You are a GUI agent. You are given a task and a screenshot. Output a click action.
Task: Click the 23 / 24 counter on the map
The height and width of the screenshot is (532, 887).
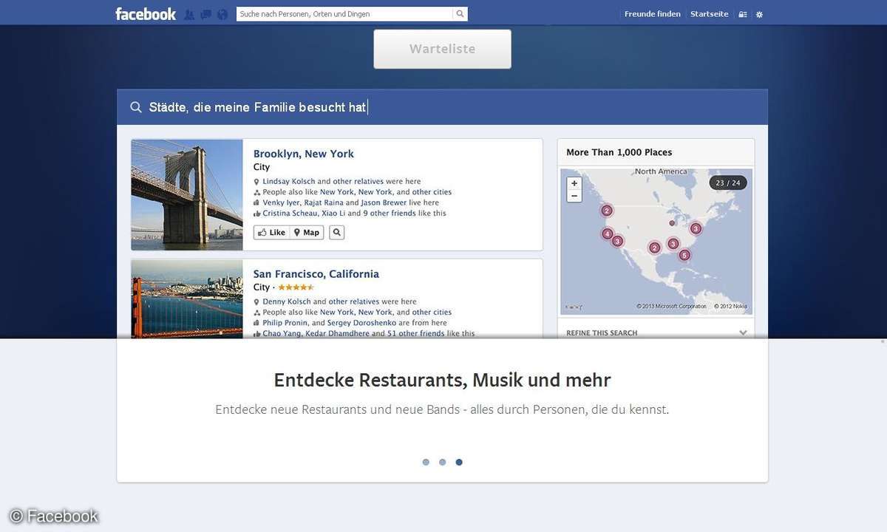tap(728, 183)
